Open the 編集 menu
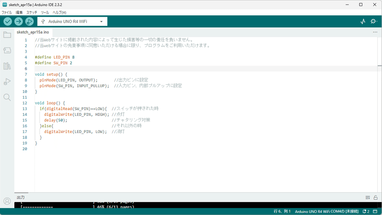Screen dimensions: 382x215 [x=19, y=12]
